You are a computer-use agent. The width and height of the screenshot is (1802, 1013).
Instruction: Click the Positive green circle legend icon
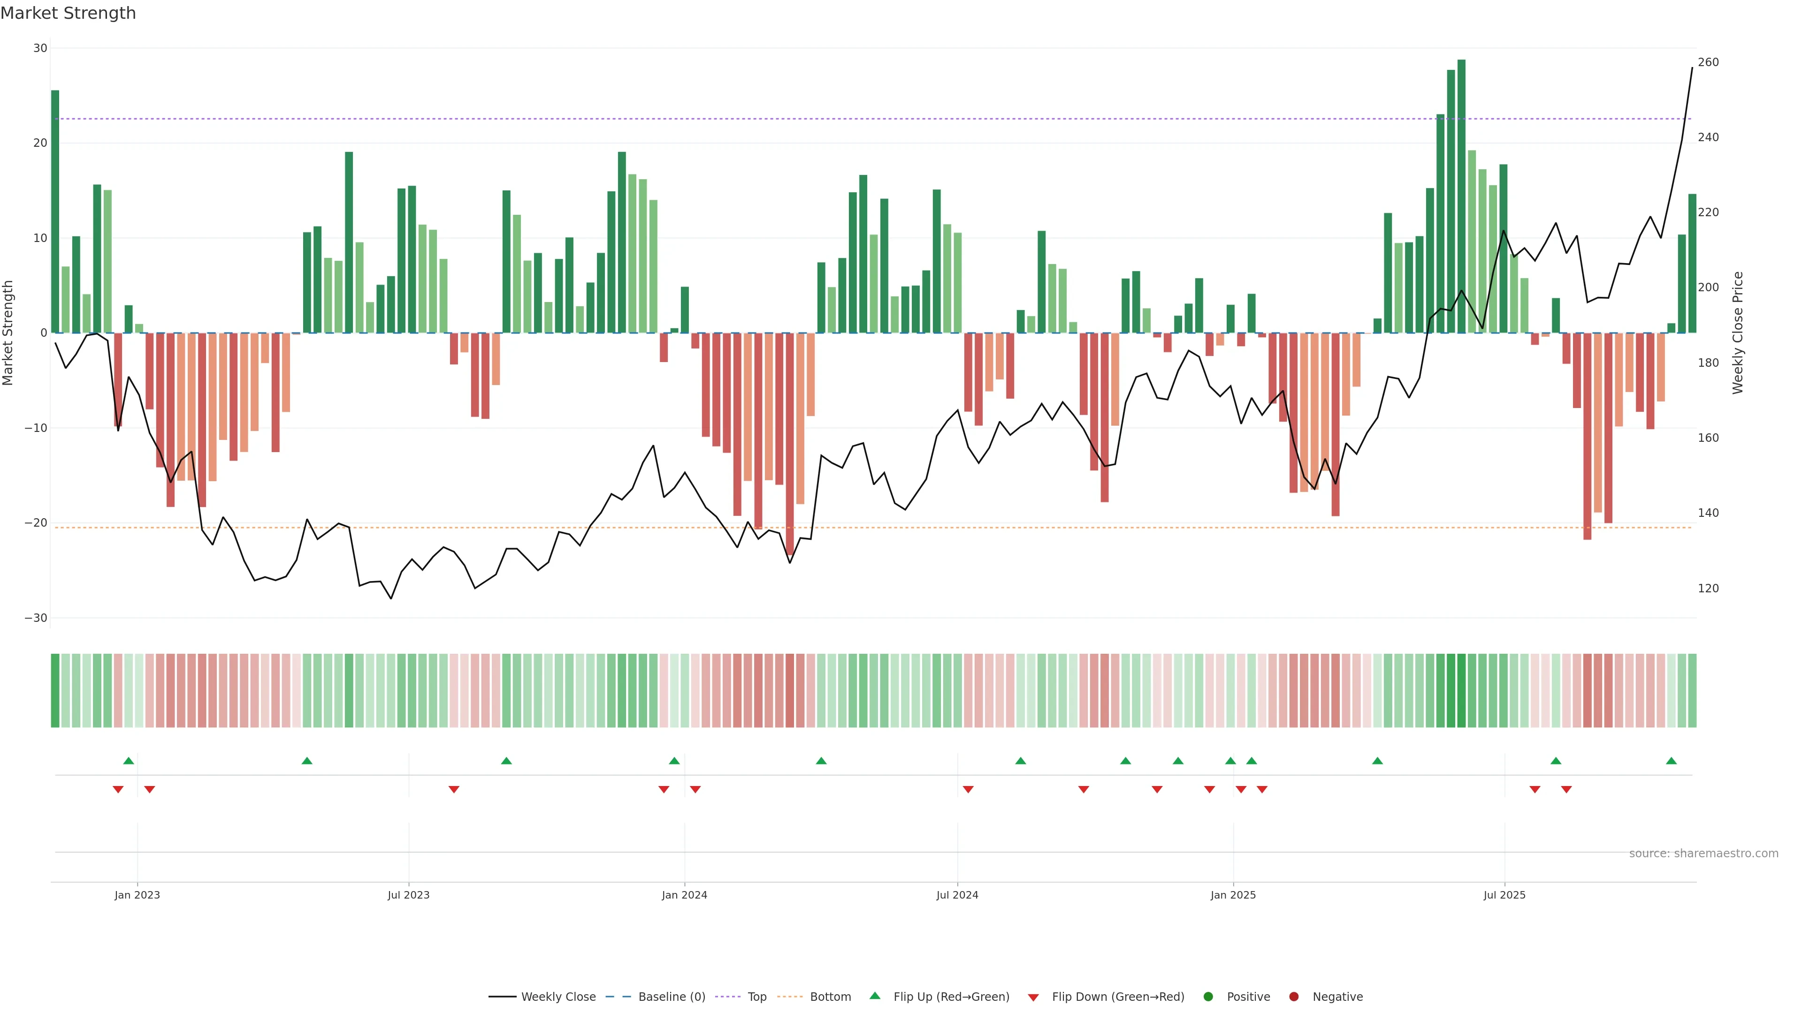1208,996
